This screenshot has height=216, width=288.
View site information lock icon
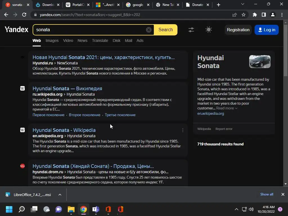pos(35,15)
